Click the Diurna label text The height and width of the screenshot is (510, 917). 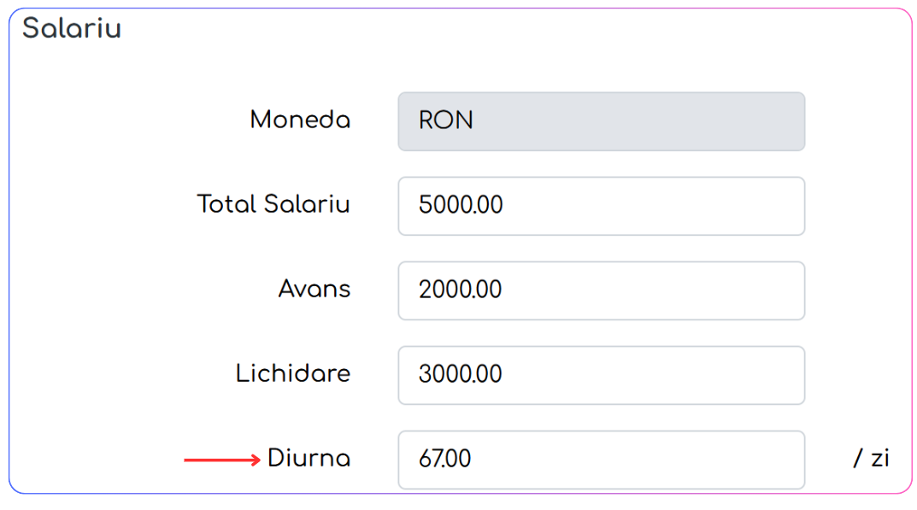pos(309,458)
